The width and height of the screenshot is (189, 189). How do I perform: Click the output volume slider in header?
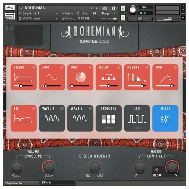coord(167,19)
